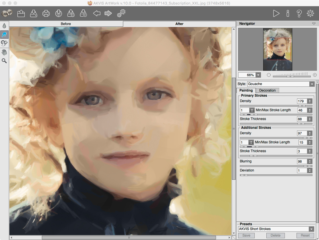Click the Blurring slider track
This screenshot has height=240, width=319.
coord(276,166)
